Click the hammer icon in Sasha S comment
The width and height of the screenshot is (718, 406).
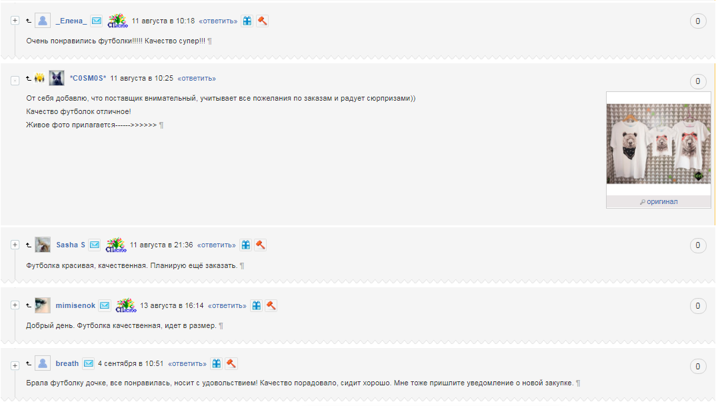point(261,245)
